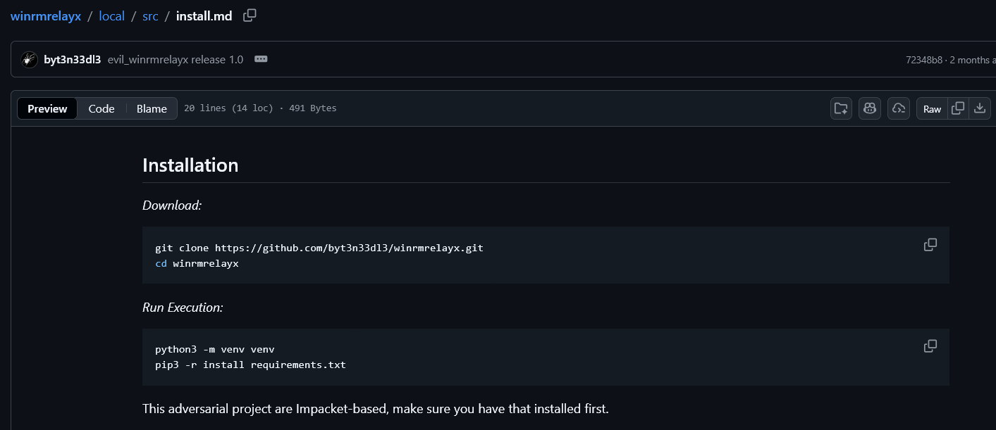
Task: Expand the commit message ellipsis
Action: 260,59
